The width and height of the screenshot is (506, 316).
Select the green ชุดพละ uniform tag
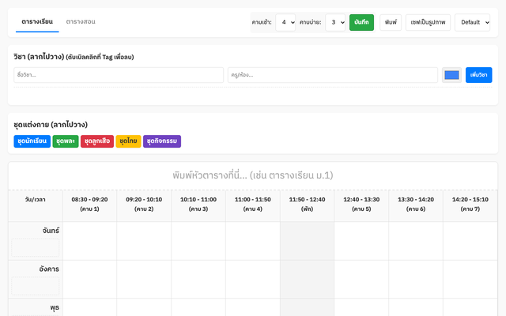click(66, 141)
